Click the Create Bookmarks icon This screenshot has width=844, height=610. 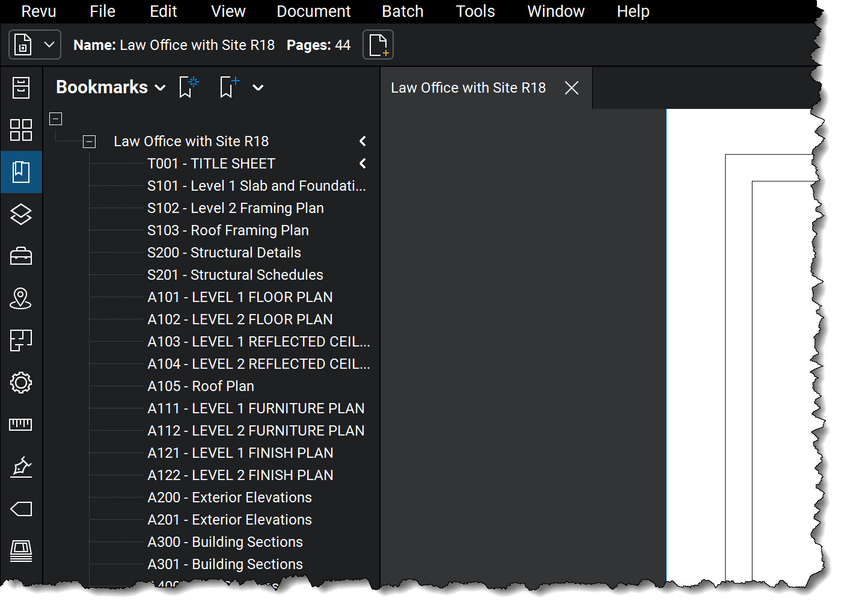(x=188, y=87)
